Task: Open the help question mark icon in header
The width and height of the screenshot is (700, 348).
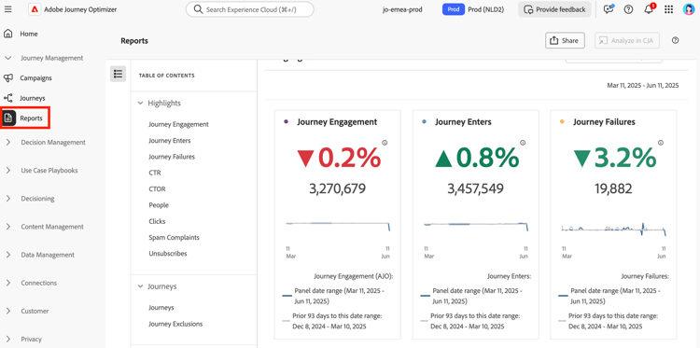Action: 628,9
